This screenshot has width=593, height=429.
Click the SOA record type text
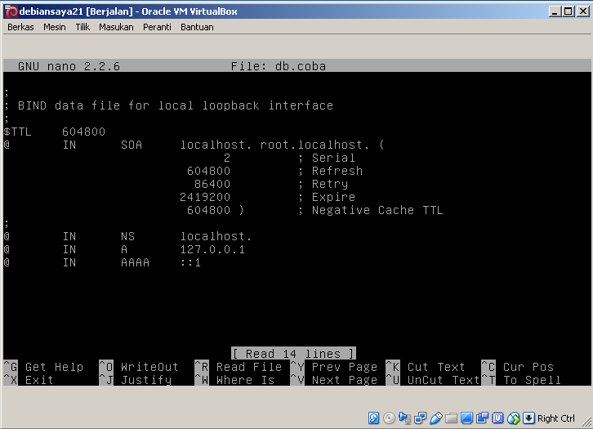[132, 145]
